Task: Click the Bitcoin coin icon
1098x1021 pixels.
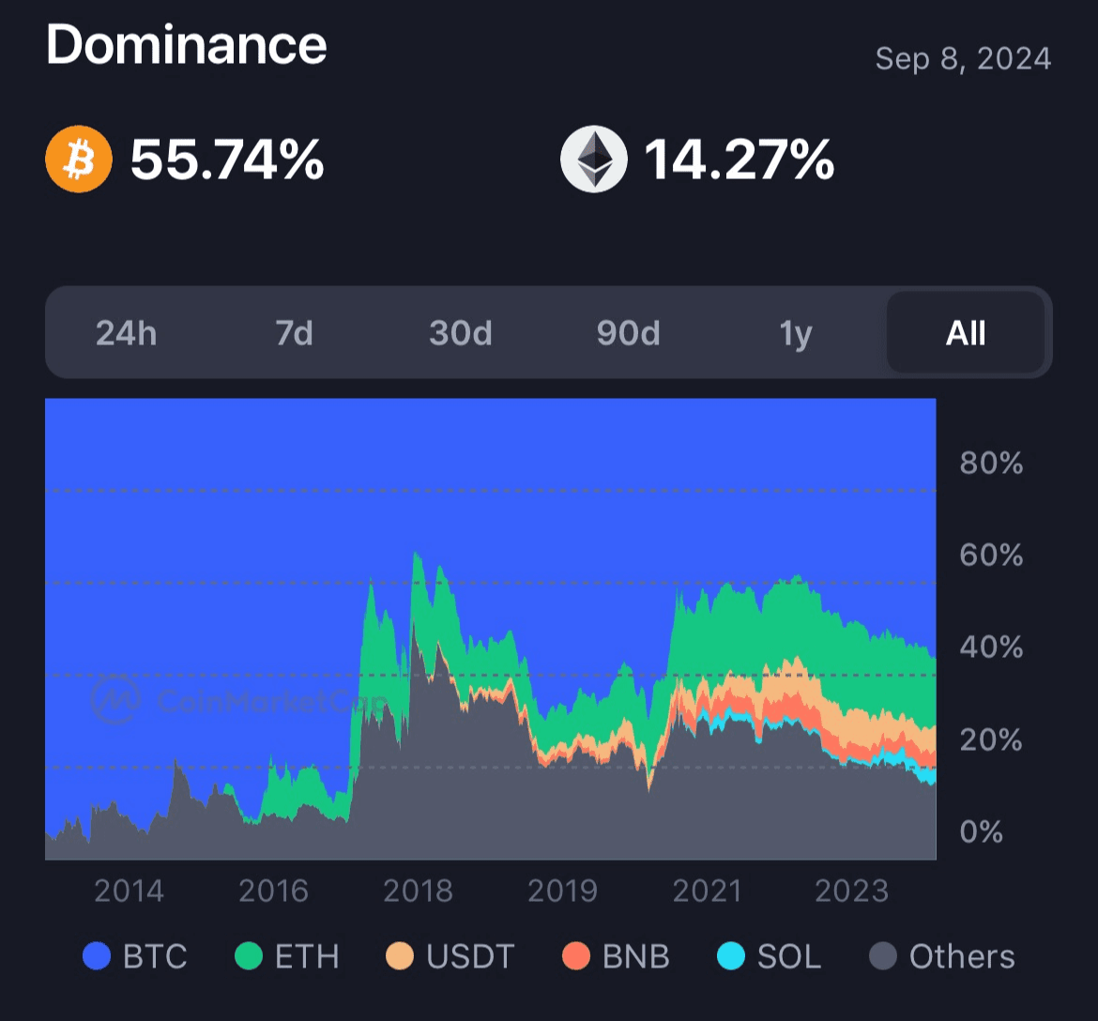Action: point(79,159)
